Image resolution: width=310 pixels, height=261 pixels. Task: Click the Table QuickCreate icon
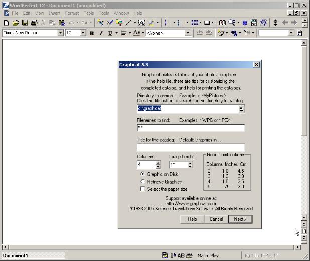point(207,23)
